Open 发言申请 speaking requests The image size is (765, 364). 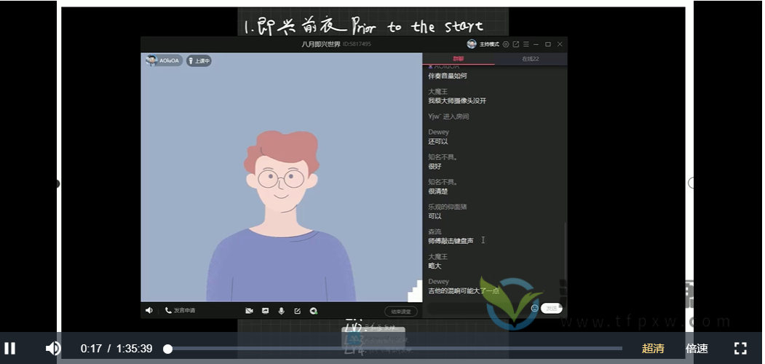(x=180, y=310)
